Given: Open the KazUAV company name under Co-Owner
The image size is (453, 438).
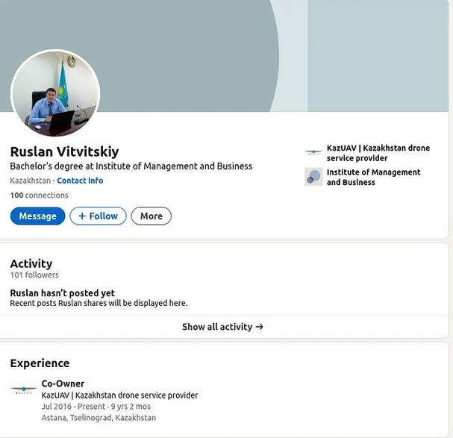Looking at the screenshot, I should tap(119, 395).
